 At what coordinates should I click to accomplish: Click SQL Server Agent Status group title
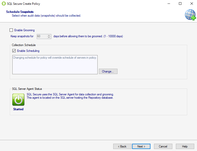[x=27, y=89]
